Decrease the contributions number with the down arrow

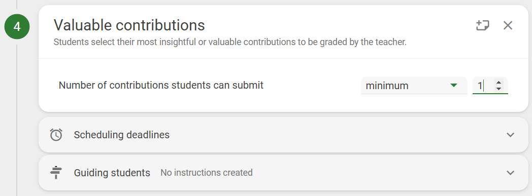[x=498, y=89]
